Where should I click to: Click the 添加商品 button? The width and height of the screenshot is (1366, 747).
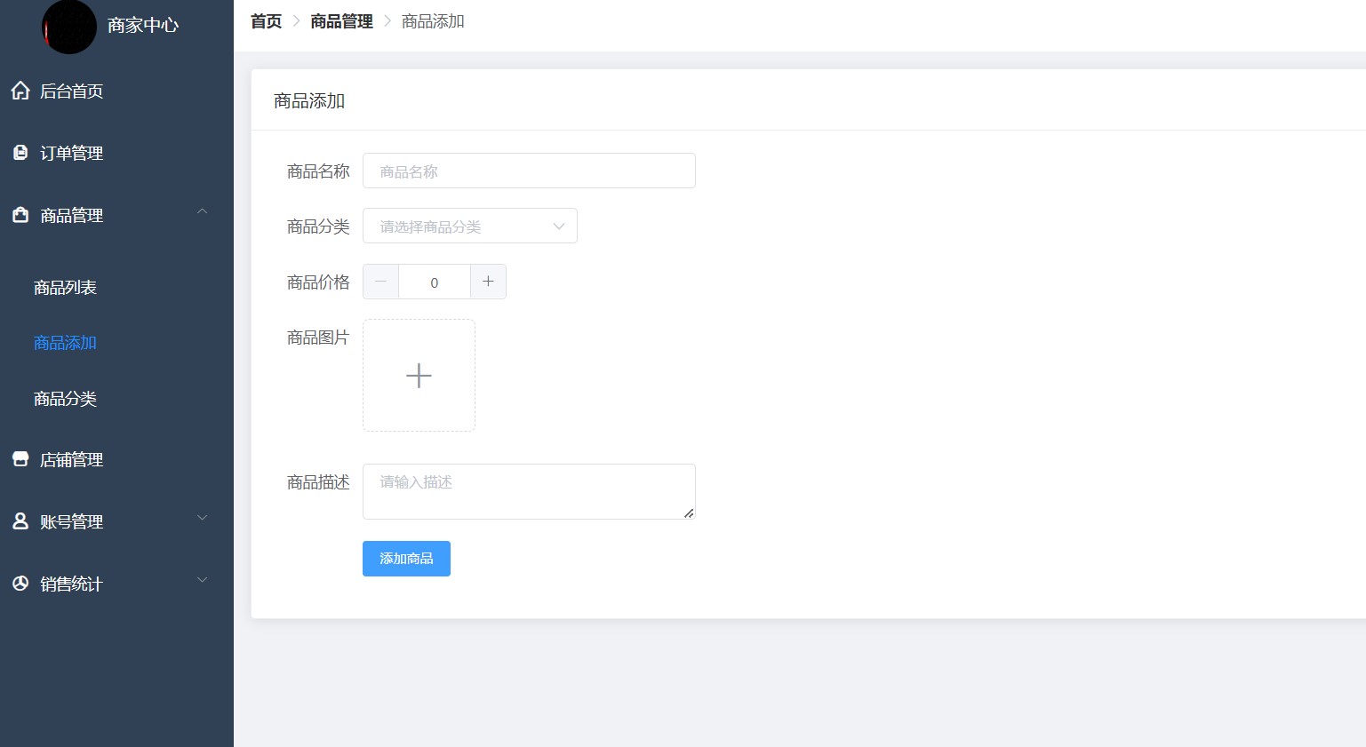tap(406, 559)
